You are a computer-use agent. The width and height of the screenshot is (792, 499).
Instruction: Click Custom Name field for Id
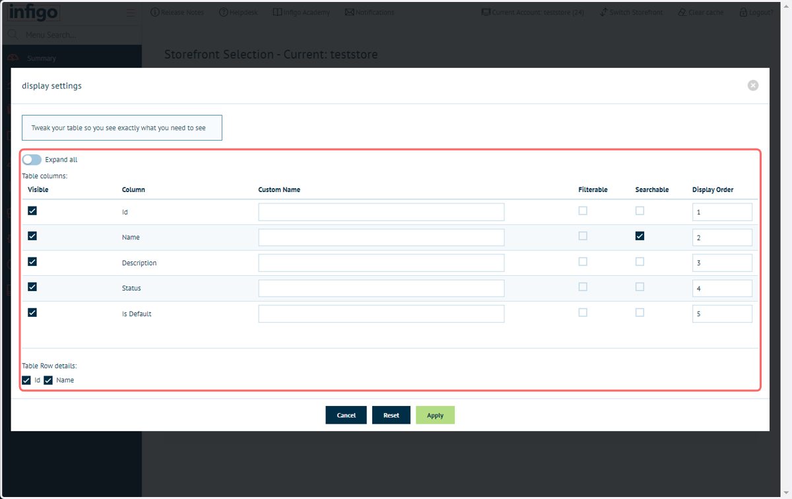click(381, 212)
